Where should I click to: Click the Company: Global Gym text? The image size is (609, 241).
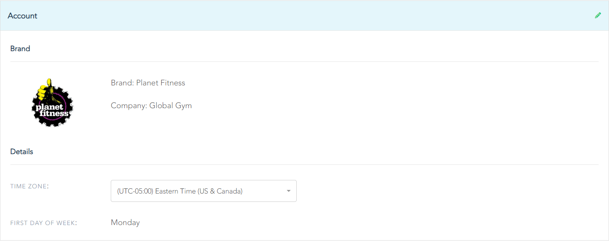click(x=151, y=106)
